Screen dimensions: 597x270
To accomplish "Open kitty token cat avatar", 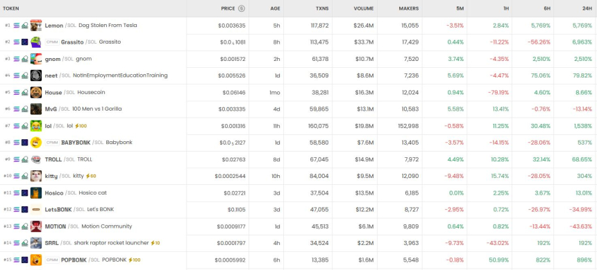I will 36,177.
